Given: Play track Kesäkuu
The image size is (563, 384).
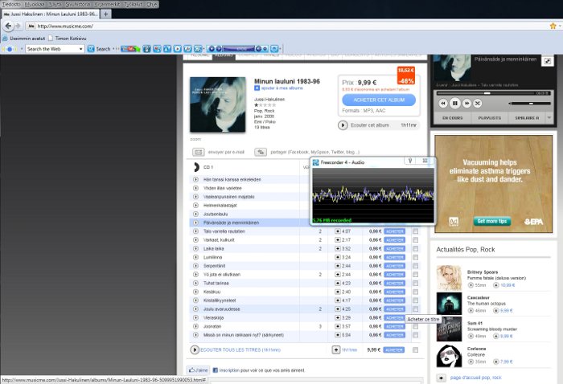Looking at the screenshot, I should click(195, 292).
